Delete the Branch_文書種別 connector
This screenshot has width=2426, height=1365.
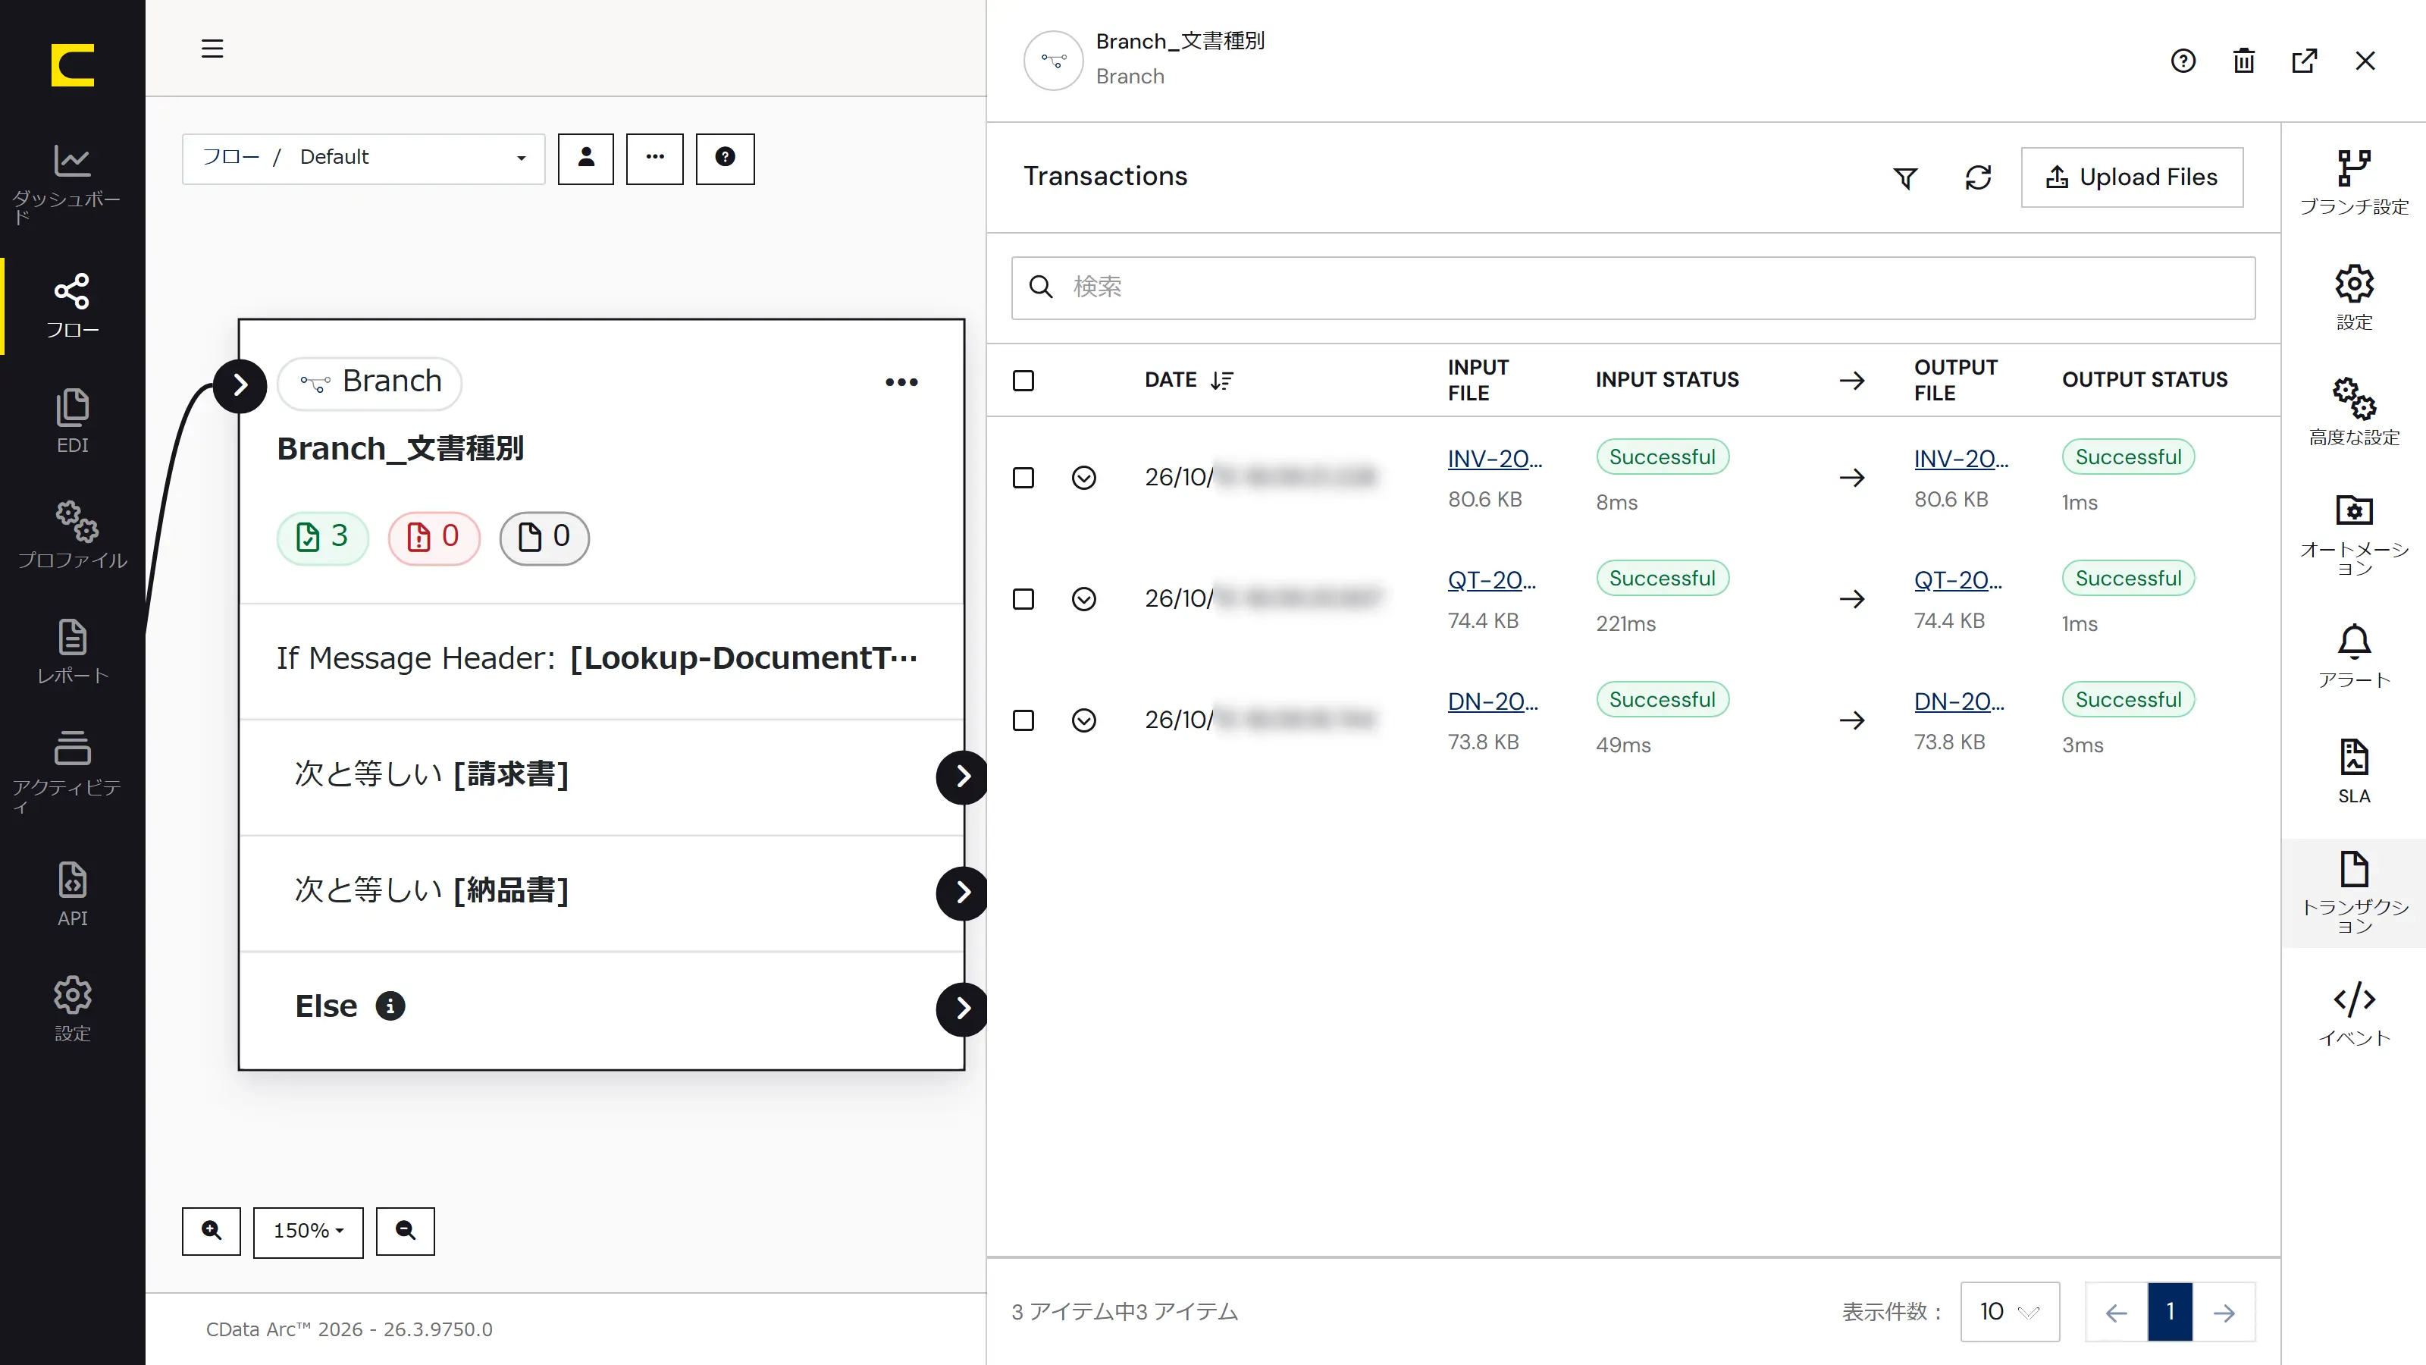[x=2243, y=61]
